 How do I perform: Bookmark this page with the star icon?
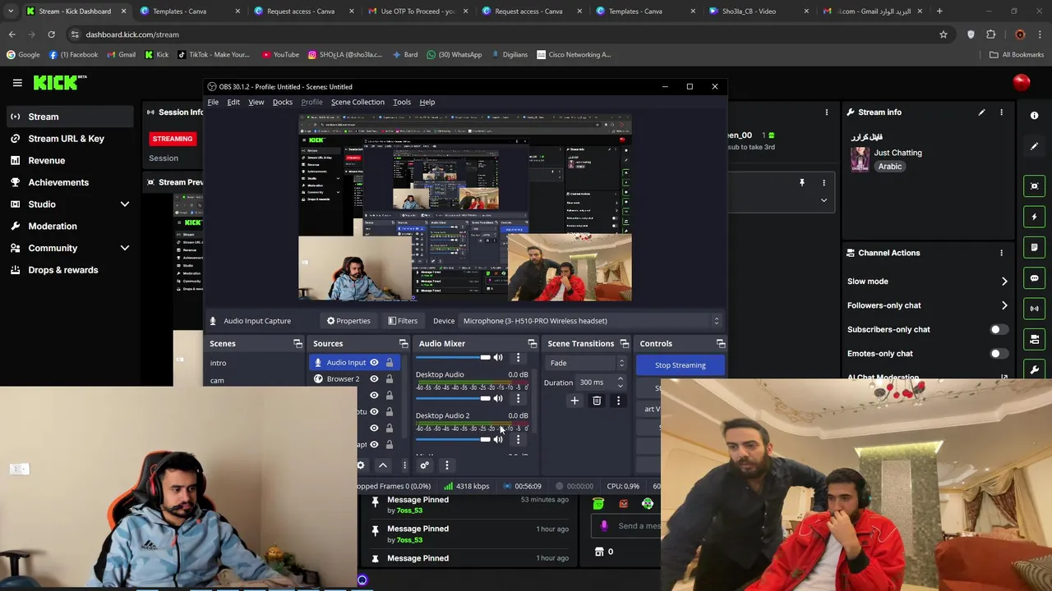[x=944, y=34]
